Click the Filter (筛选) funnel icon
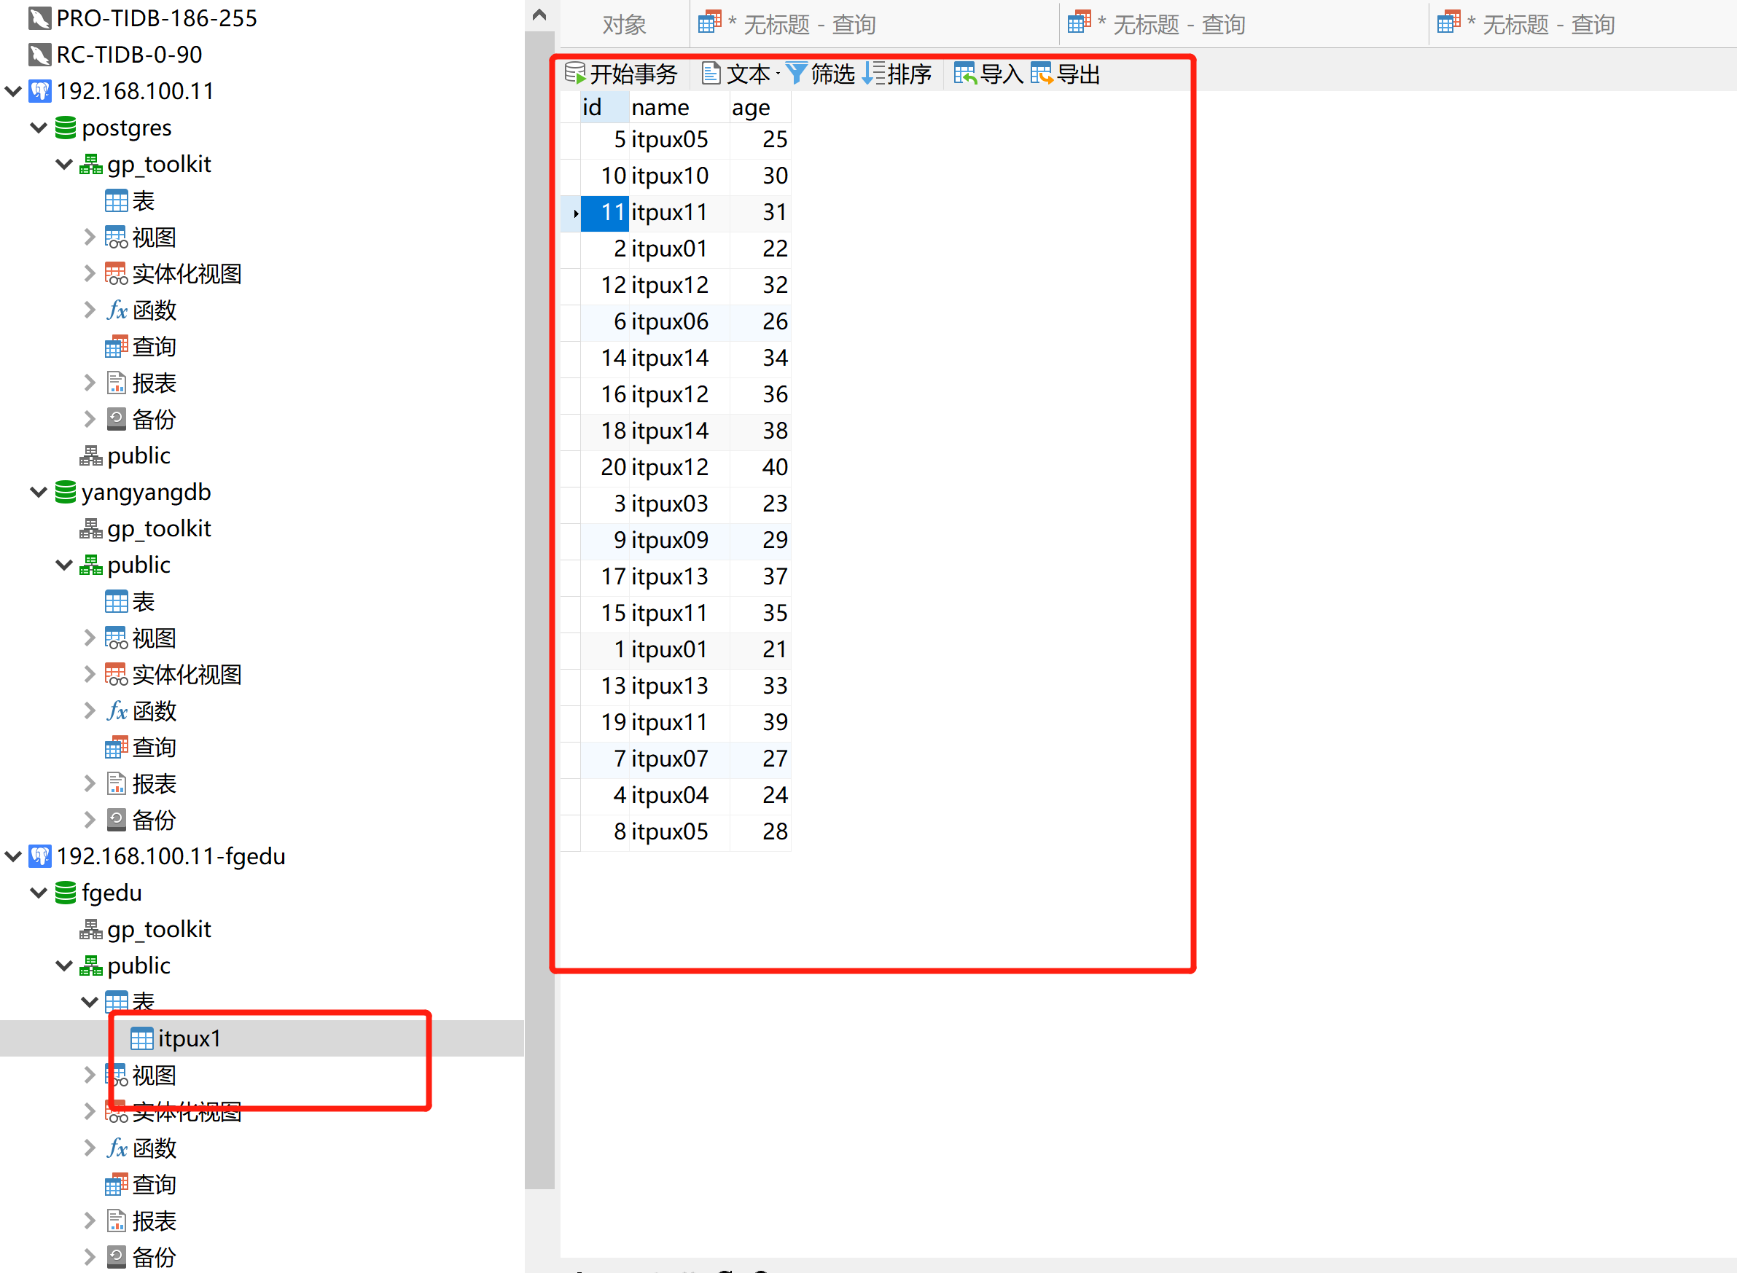Image resolution: width=1737 pixels, height=1273 pixels. (796, 73)
